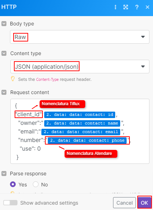Enable Show advanced settings switch

tap(10, 202)
